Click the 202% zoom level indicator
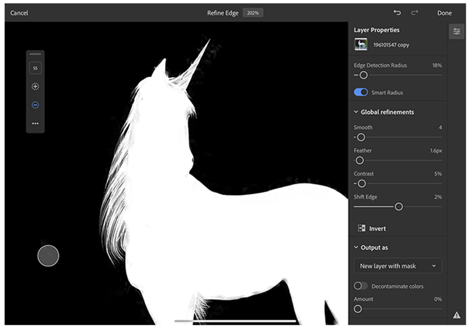The width and height of the screenshot is (470, 329). coord(253,13)
